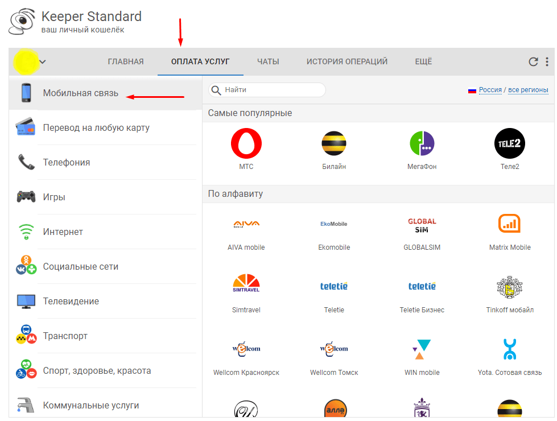Image resolution: width=557 pixels, height=421 pixels.
Task: Choose the Wellcom Красноярск logo
Action: tap(246, 349)
